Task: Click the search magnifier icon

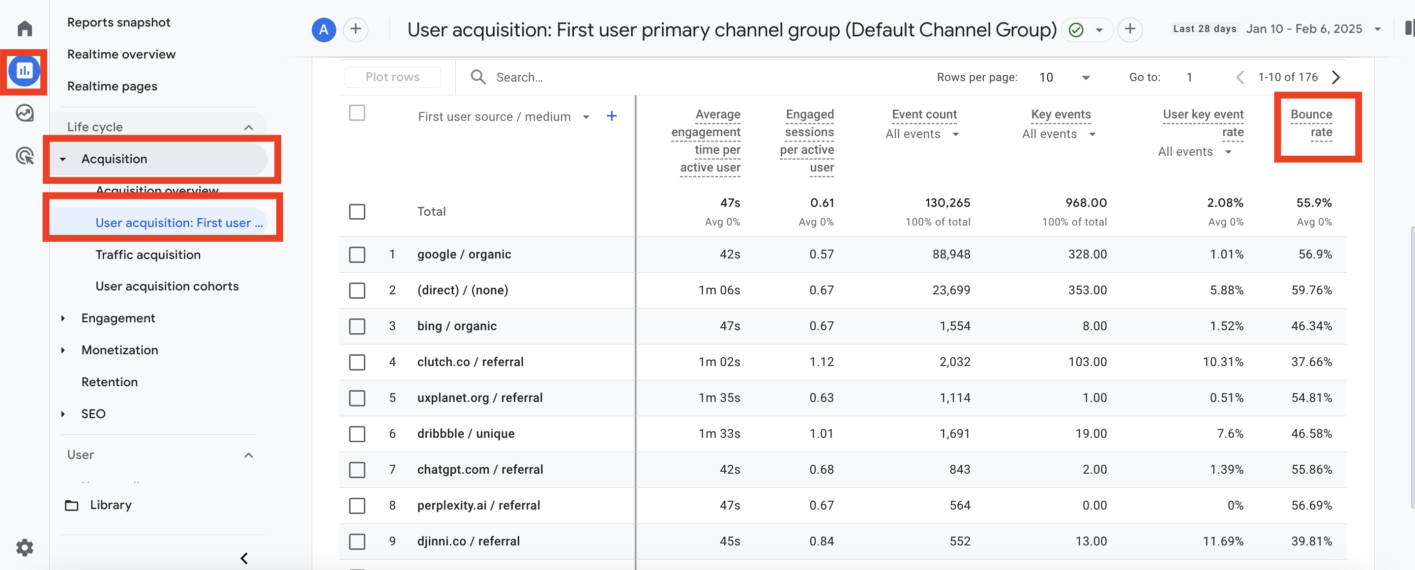Action: coord(478,77)
